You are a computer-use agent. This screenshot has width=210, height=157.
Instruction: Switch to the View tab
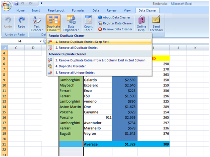(127, 10)
